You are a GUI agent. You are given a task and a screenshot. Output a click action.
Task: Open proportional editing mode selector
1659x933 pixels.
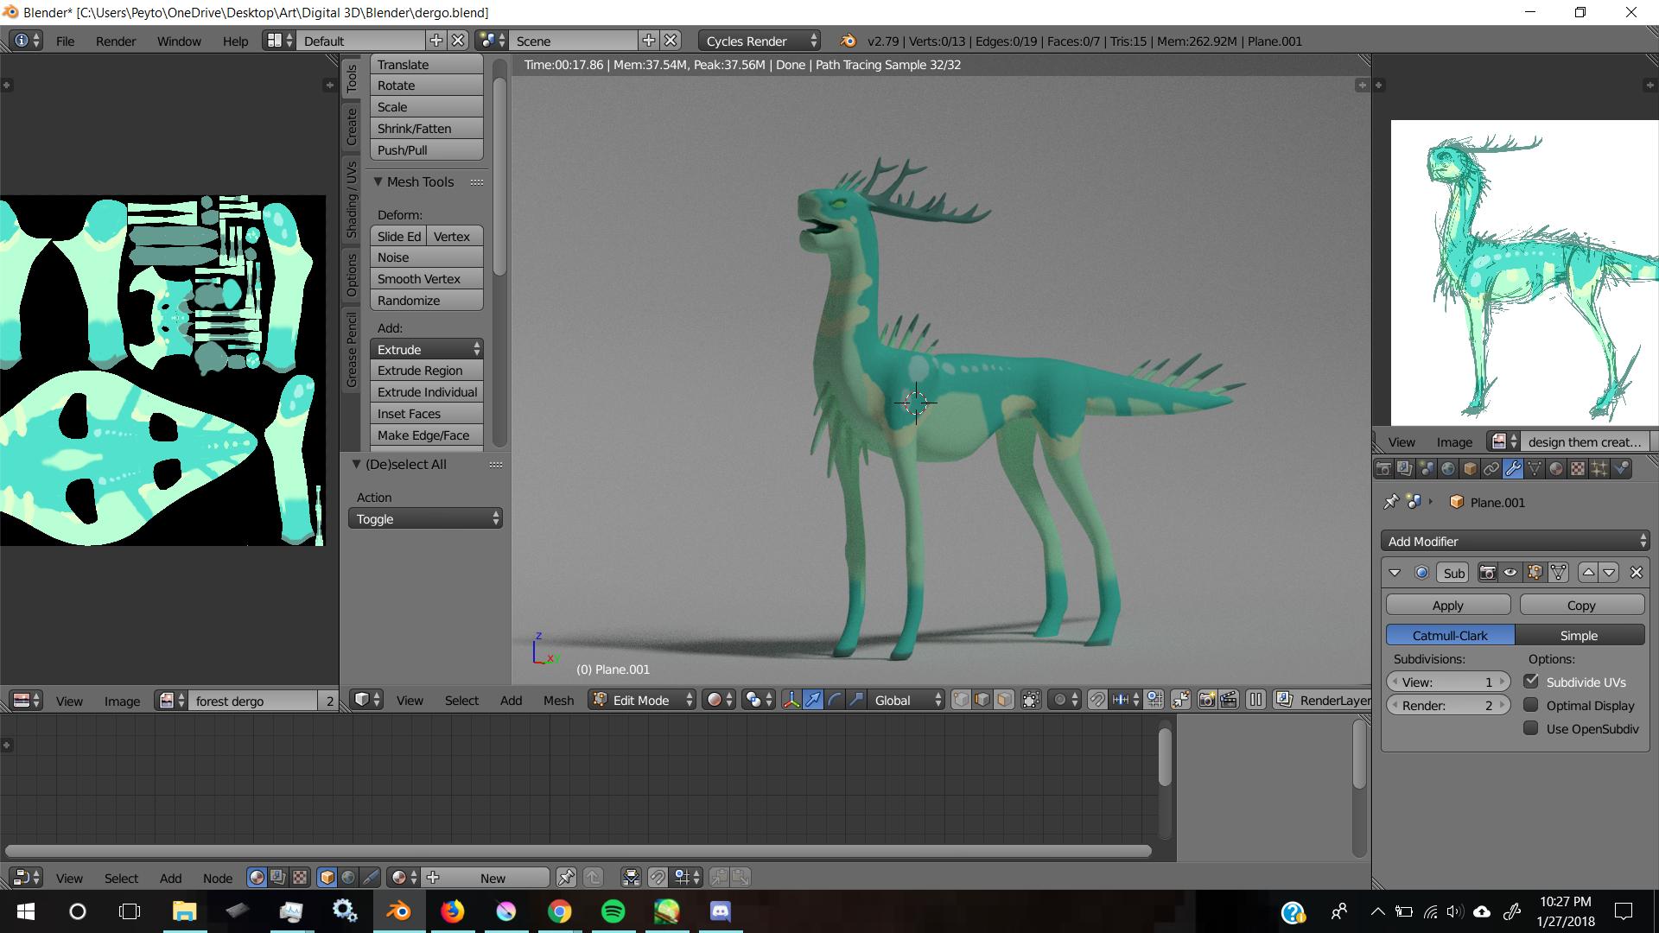1064,700
